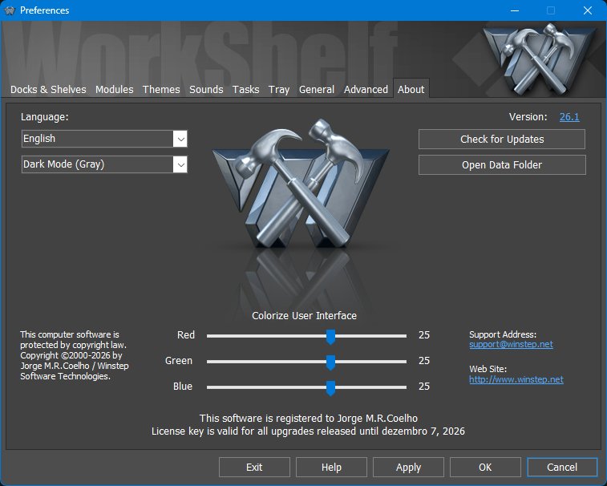Click the Check for Updates button
Viewport: 607px width, 486px height.
(x=502, y=139)
